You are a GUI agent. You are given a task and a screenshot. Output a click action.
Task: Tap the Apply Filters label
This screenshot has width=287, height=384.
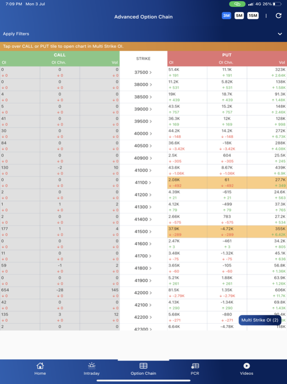click(x=16, y=34)
